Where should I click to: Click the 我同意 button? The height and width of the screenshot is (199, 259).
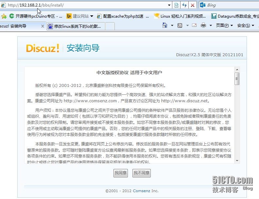(x=121, y=173)
